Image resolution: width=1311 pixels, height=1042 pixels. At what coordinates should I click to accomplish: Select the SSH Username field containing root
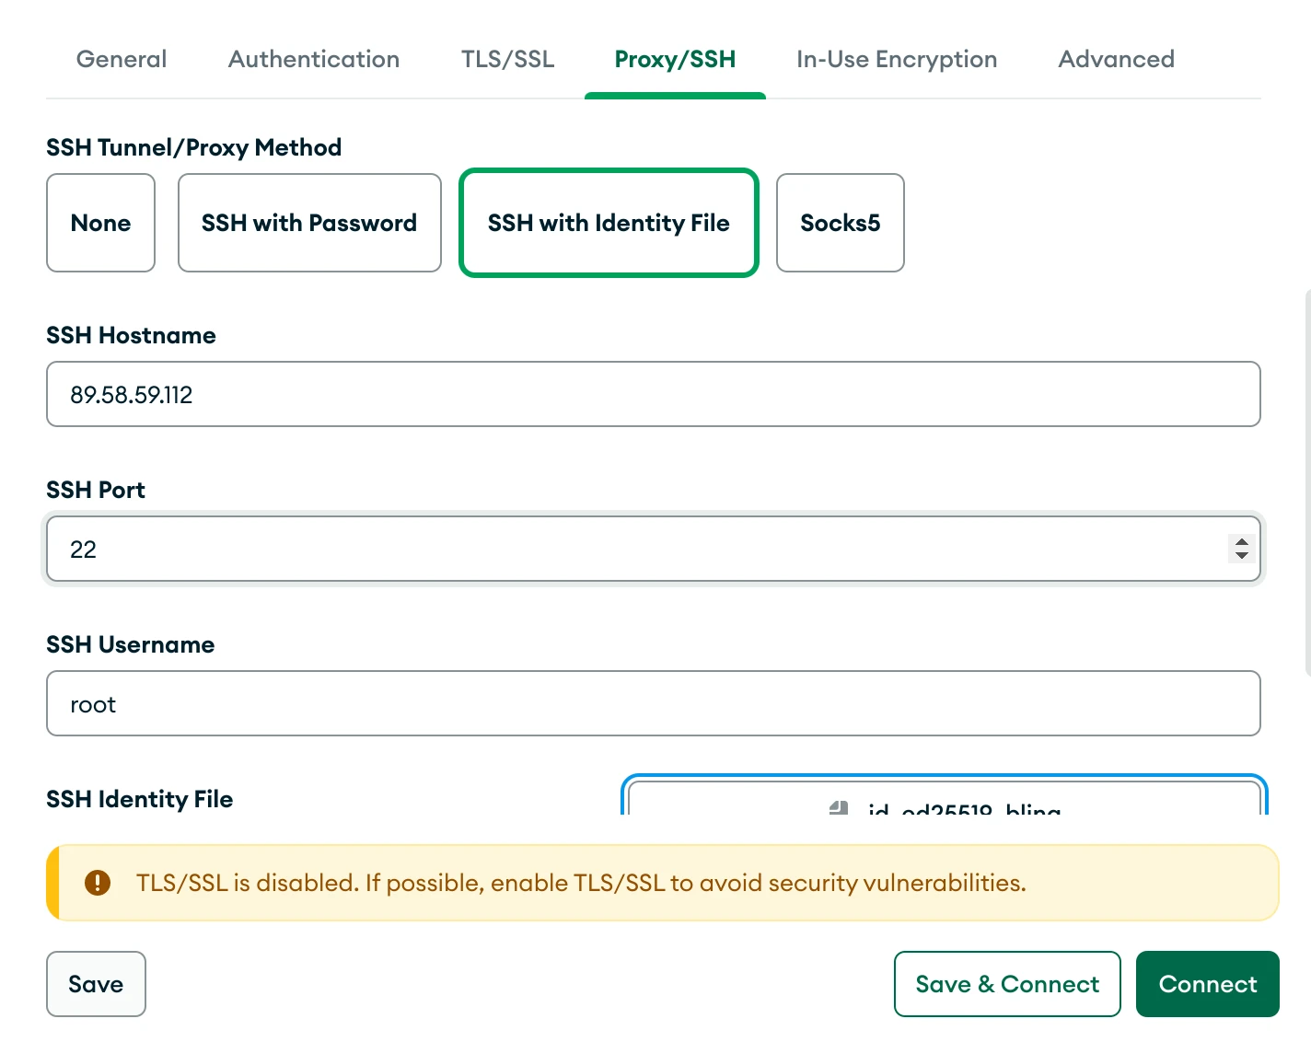(654, 703)
